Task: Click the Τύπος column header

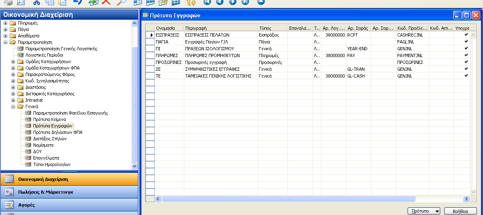Action: pyautogui.click(x=273, y=28)
